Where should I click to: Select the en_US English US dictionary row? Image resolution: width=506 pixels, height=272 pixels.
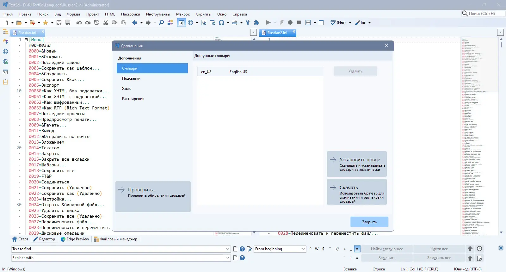tap(260, 72)
